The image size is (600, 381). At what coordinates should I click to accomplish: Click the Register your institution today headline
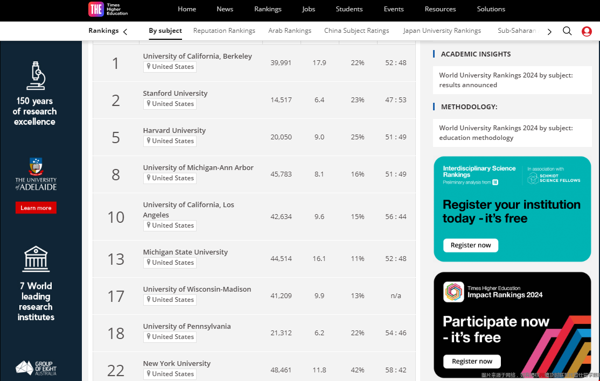(512, 211)
